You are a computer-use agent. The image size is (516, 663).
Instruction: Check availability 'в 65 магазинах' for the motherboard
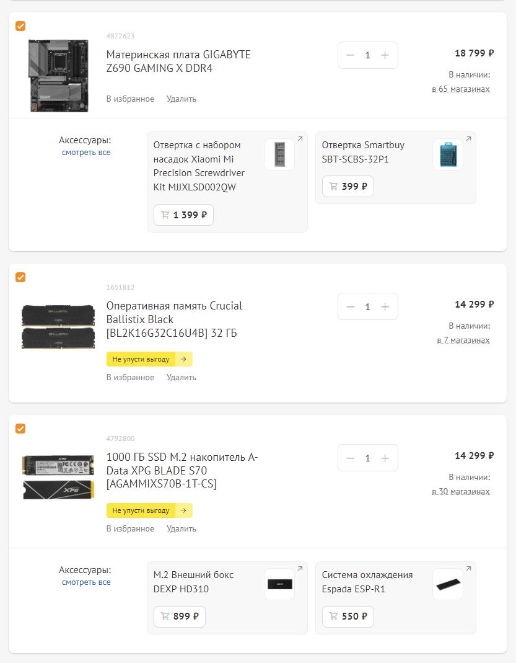[x=460, y=89]
